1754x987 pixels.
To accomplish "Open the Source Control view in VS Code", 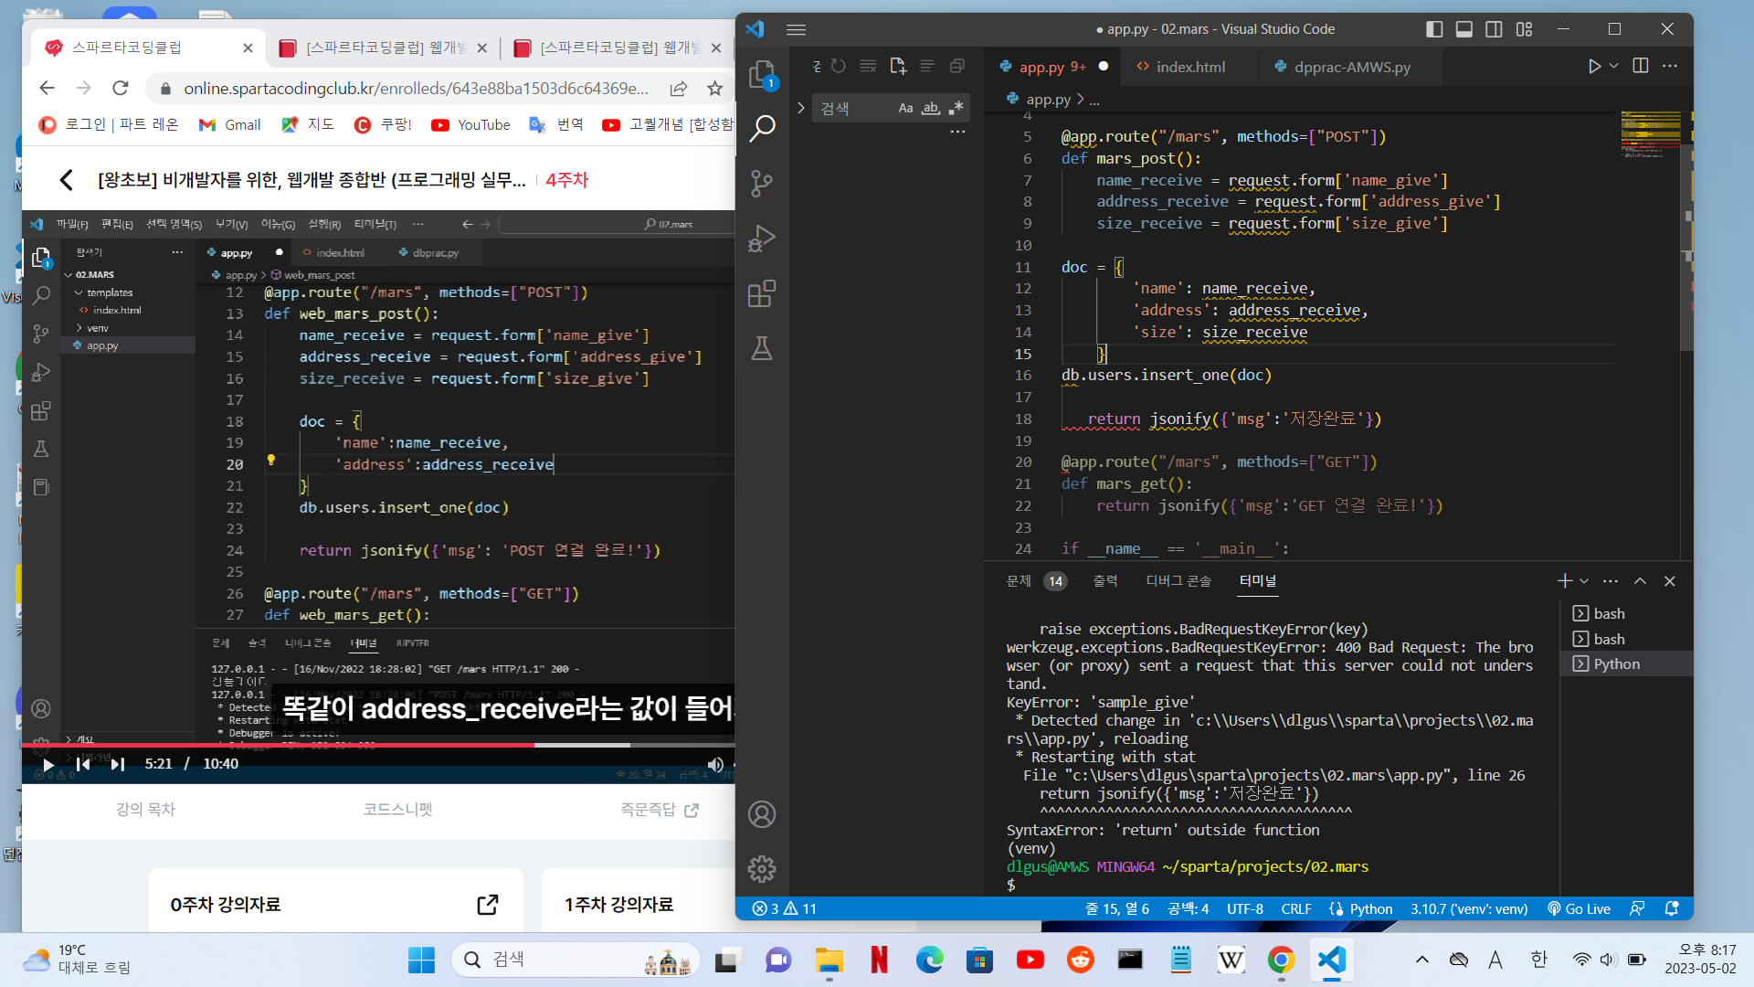I will pyautogui.click(x=762, y=184).
